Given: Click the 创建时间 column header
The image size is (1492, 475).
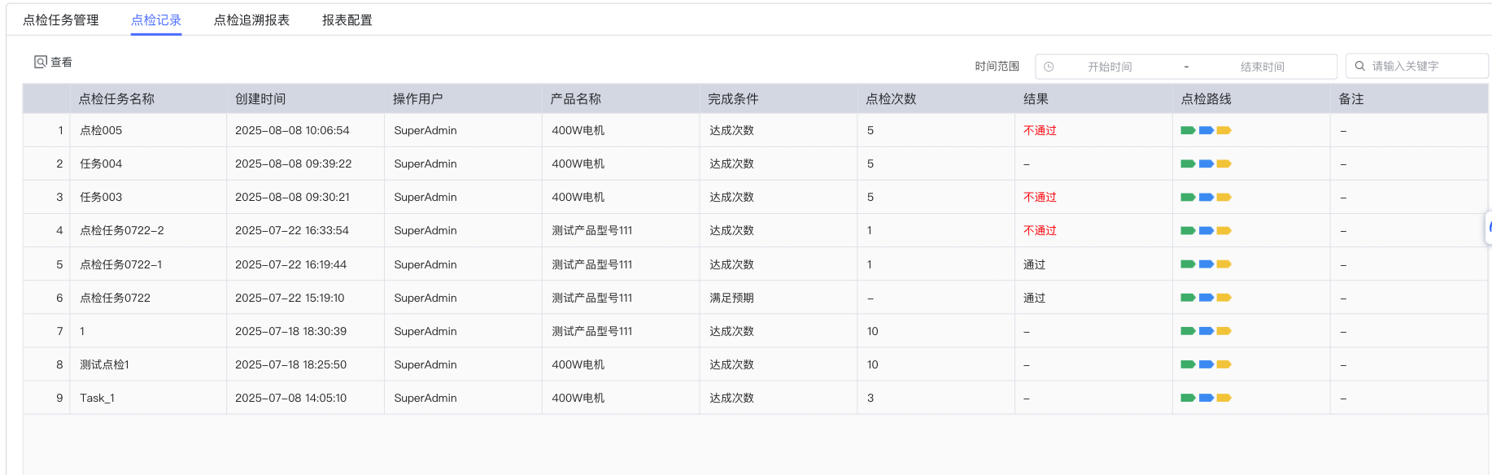Looking at the screenshot, I should pyautogui.click(x=260, y=98).
